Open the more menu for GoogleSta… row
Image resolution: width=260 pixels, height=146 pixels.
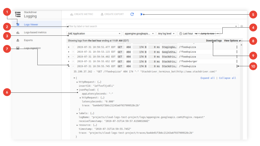tap(237, 52)
